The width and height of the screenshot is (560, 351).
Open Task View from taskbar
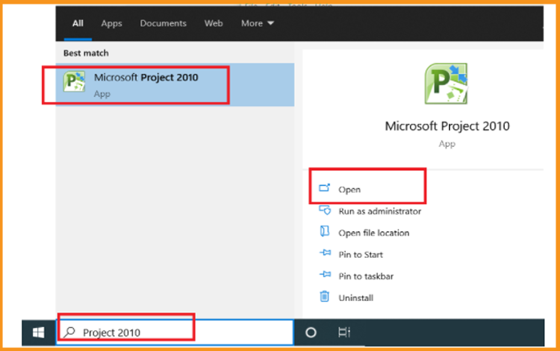344,332
